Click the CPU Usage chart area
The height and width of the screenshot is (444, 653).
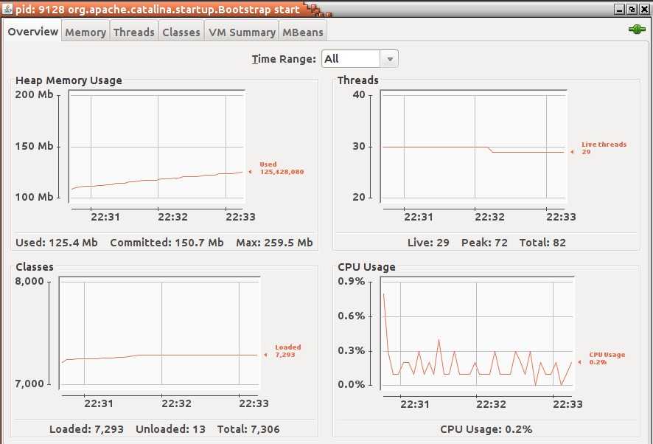478,333
